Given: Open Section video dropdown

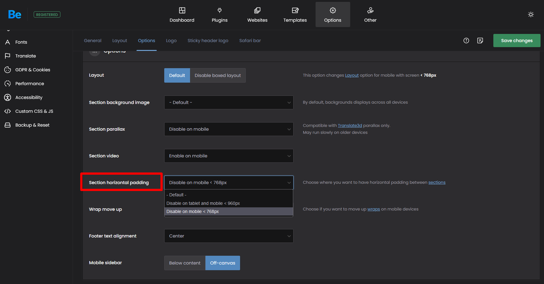Looking at the screenshot, I should [x=229, y=156].
